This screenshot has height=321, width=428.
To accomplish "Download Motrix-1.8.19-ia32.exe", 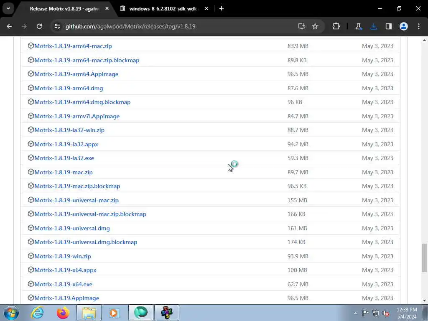I will coord(64,158).
